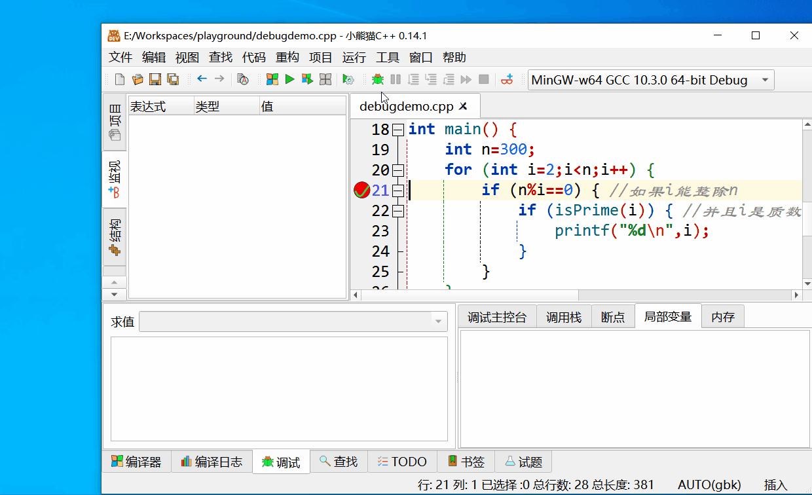This screenshot has height=495, width=812.
Task: Toggle the breakpoint on line 21
Action: tap(361, 191)
